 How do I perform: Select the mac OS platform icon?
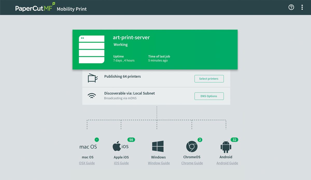(x=88, y=147)
